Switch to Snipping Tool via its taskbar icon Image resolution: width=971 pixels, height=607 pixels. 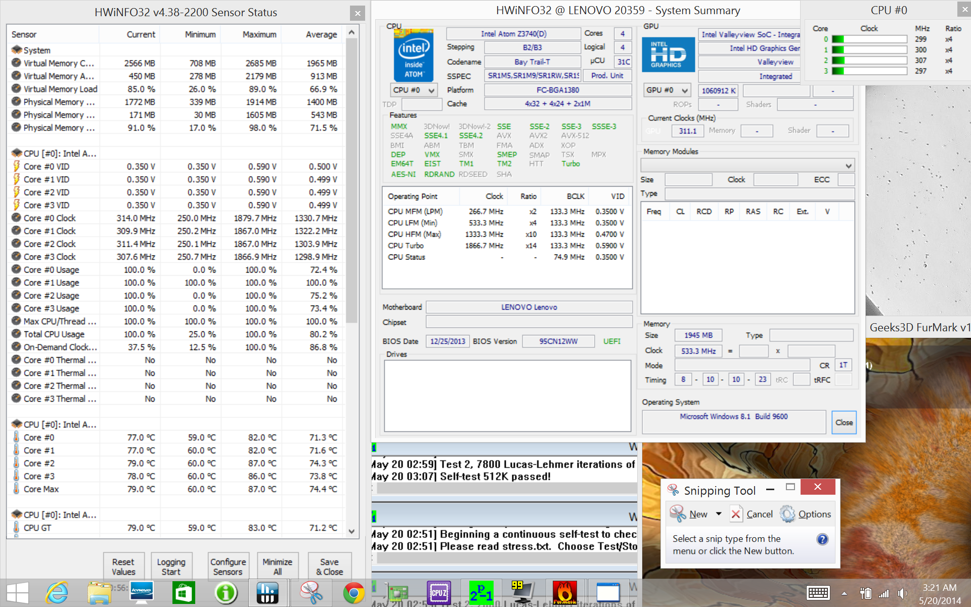[311, 593]
